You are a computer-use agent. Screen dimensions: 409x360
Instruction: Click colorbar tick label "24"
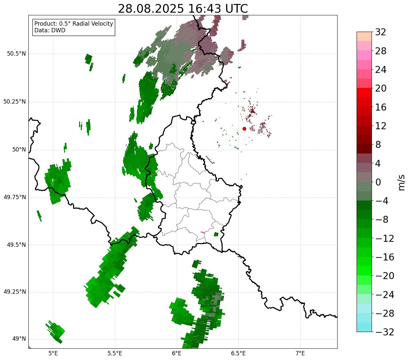[x=381, y=70]
